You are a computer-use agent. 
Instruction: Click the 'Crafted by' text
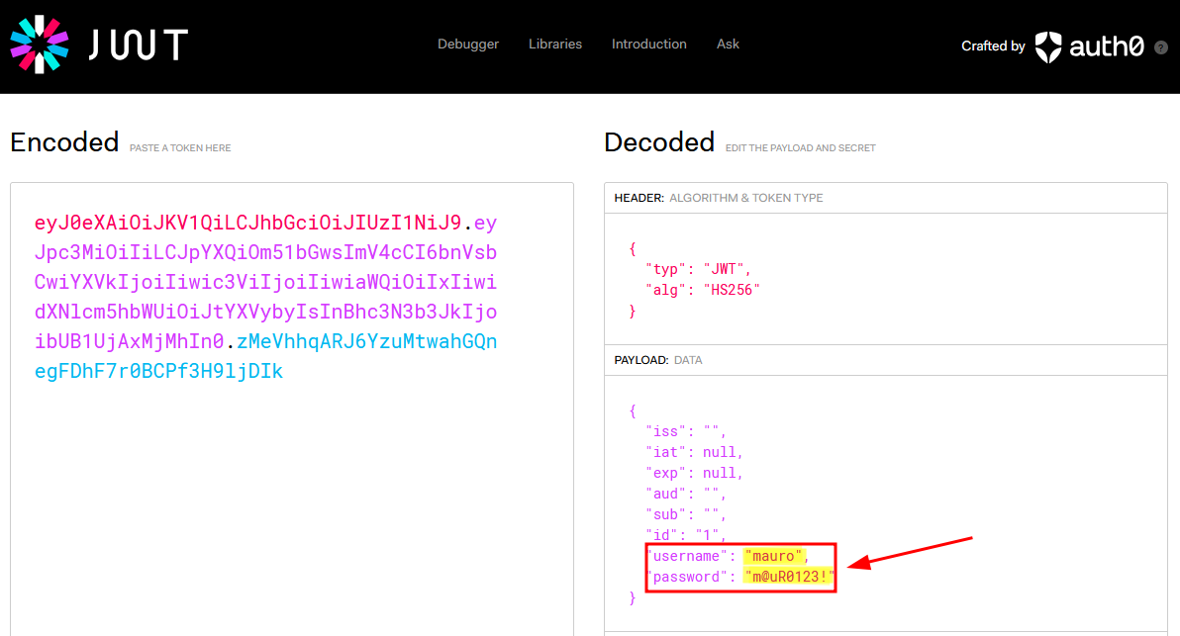point(993,46)
